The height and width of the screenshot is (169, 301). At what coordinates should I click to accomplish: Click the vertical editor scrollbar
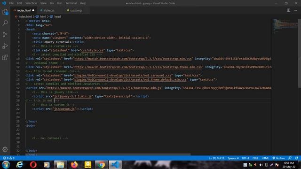coord(300,53)
